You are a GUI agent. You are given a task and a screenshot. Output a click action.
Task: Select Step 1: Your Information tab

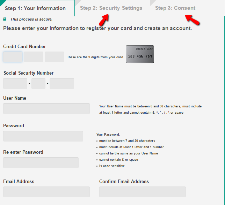[35, 8]
